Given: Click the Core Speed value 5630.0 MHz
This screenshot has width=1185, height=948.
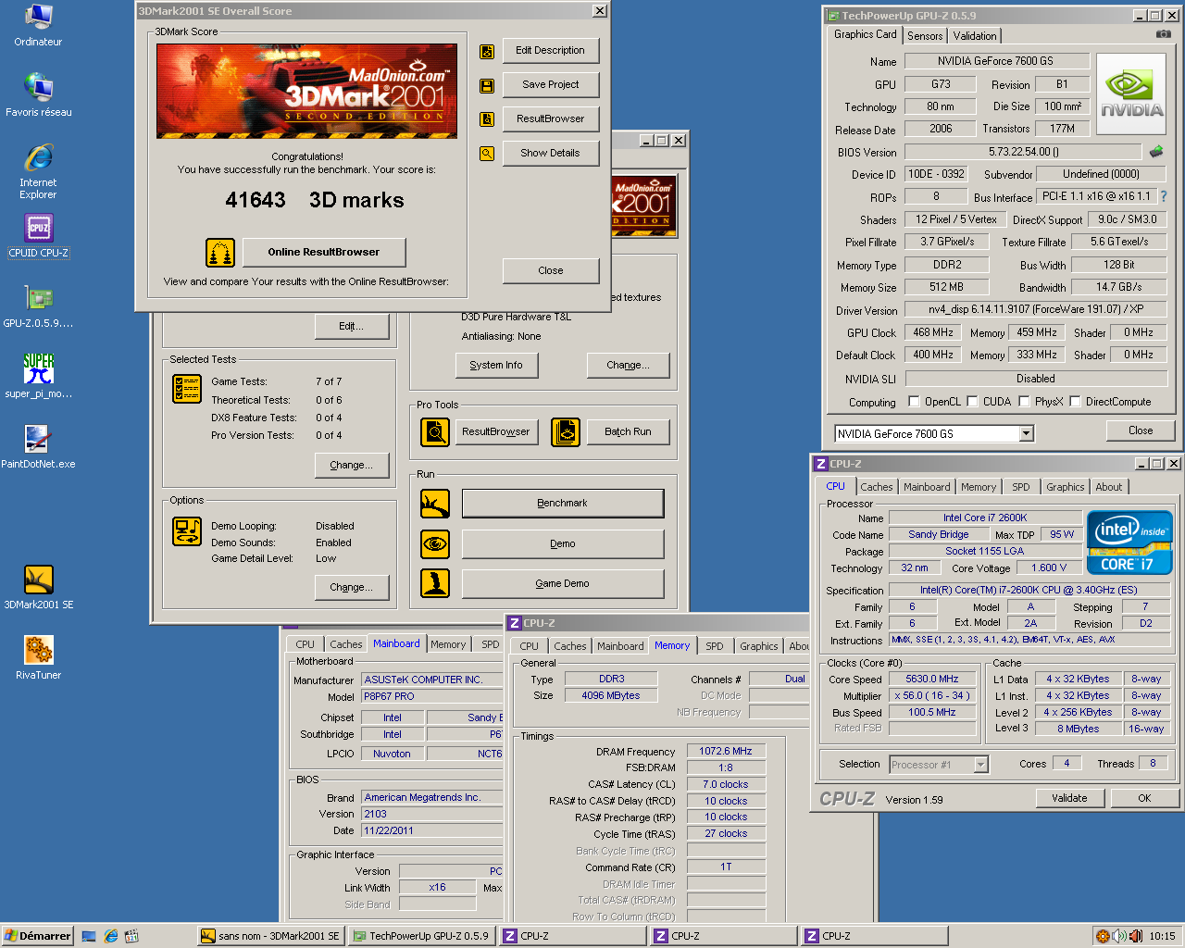Looking at the screenshot, I should click(931, 680).
